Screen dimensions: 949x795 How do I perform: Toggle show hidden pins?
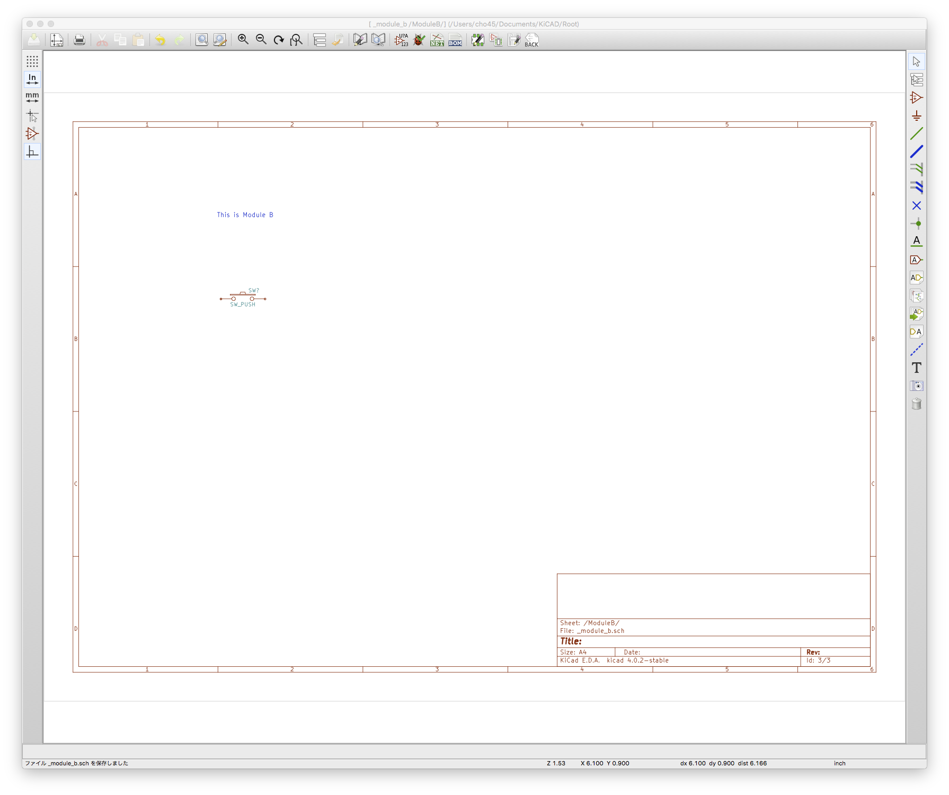click(32, 133)
